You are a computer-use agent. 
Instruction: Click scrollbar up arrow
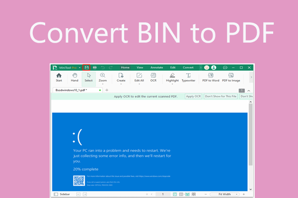(250, 102)
